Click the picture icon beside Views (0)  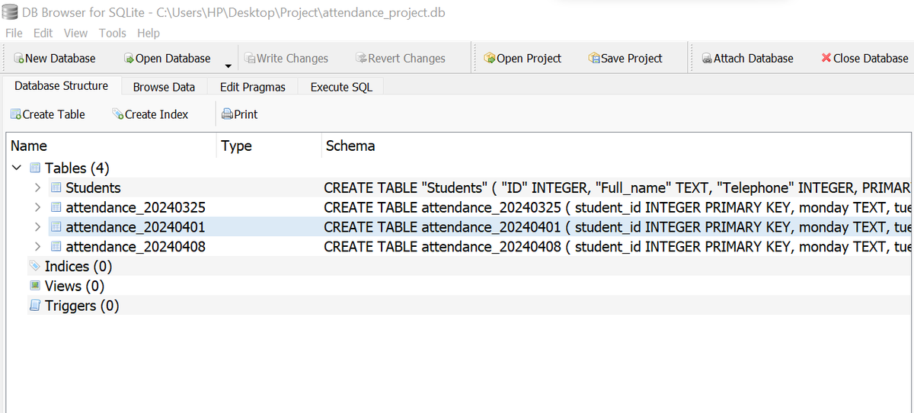tap(35, 287)
